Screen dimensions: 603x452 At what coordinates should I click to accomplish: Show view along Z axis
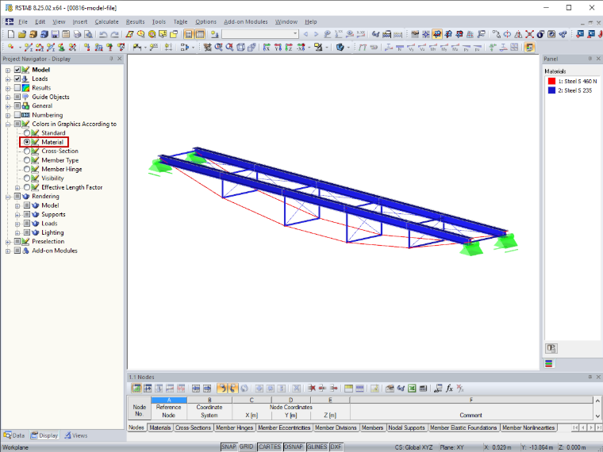289,48
